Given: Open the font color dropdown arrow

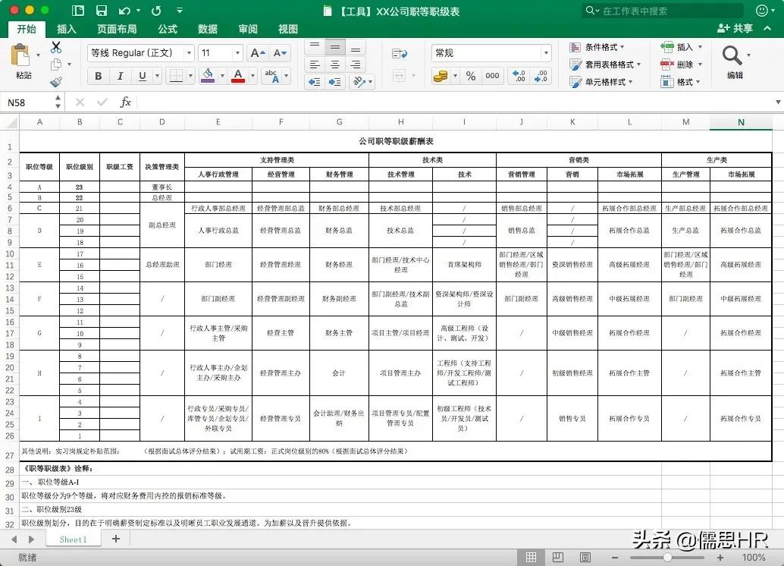Looking at the screenshot, I should pyautogui.click(x=252, y=77).
